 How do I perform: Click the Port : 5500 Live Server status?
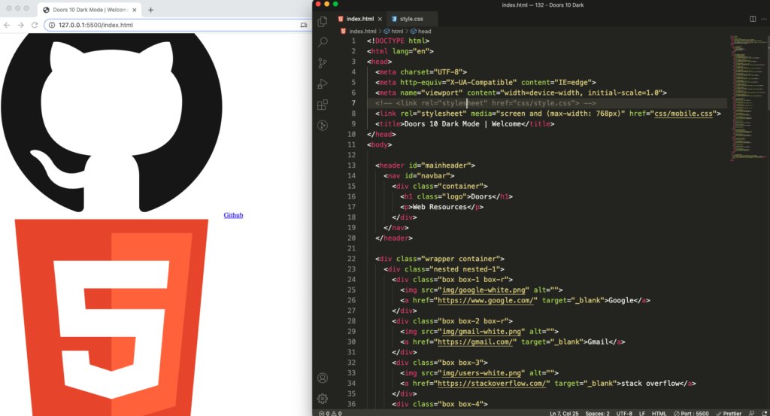pos(691,413)
